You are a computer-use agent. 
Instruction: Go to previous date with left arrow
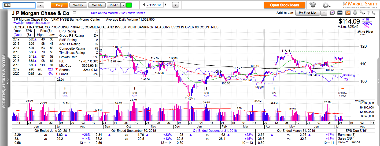pos(144,5)
